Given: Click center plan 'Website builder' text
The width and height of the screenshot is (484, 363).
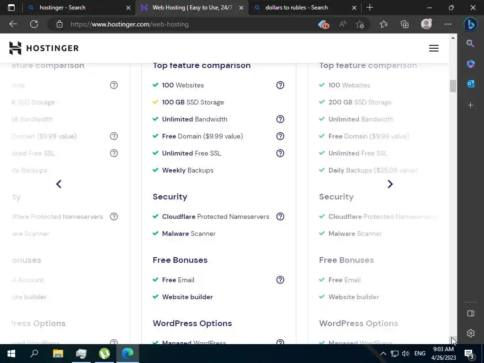Looking at the screenshot, I should [x=187, y=297].
